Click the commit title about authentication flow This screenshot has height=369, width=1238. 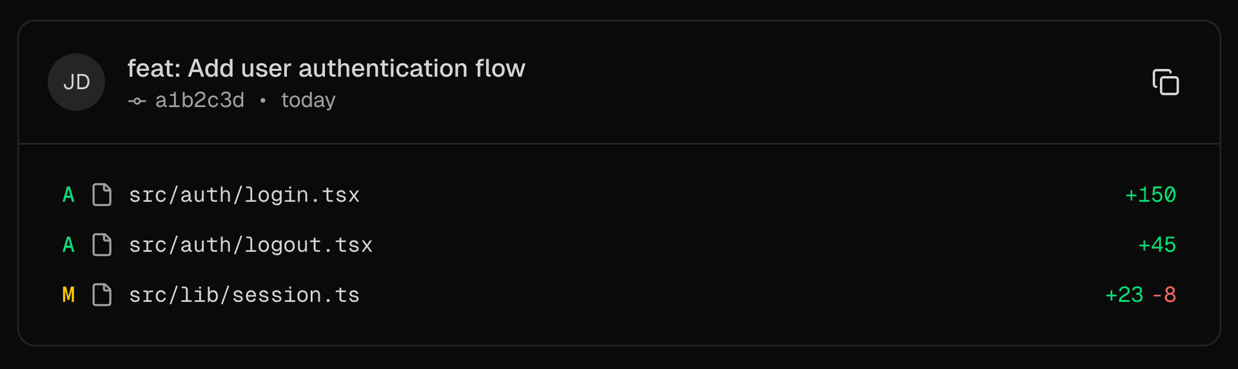click(x=326, y=68)
